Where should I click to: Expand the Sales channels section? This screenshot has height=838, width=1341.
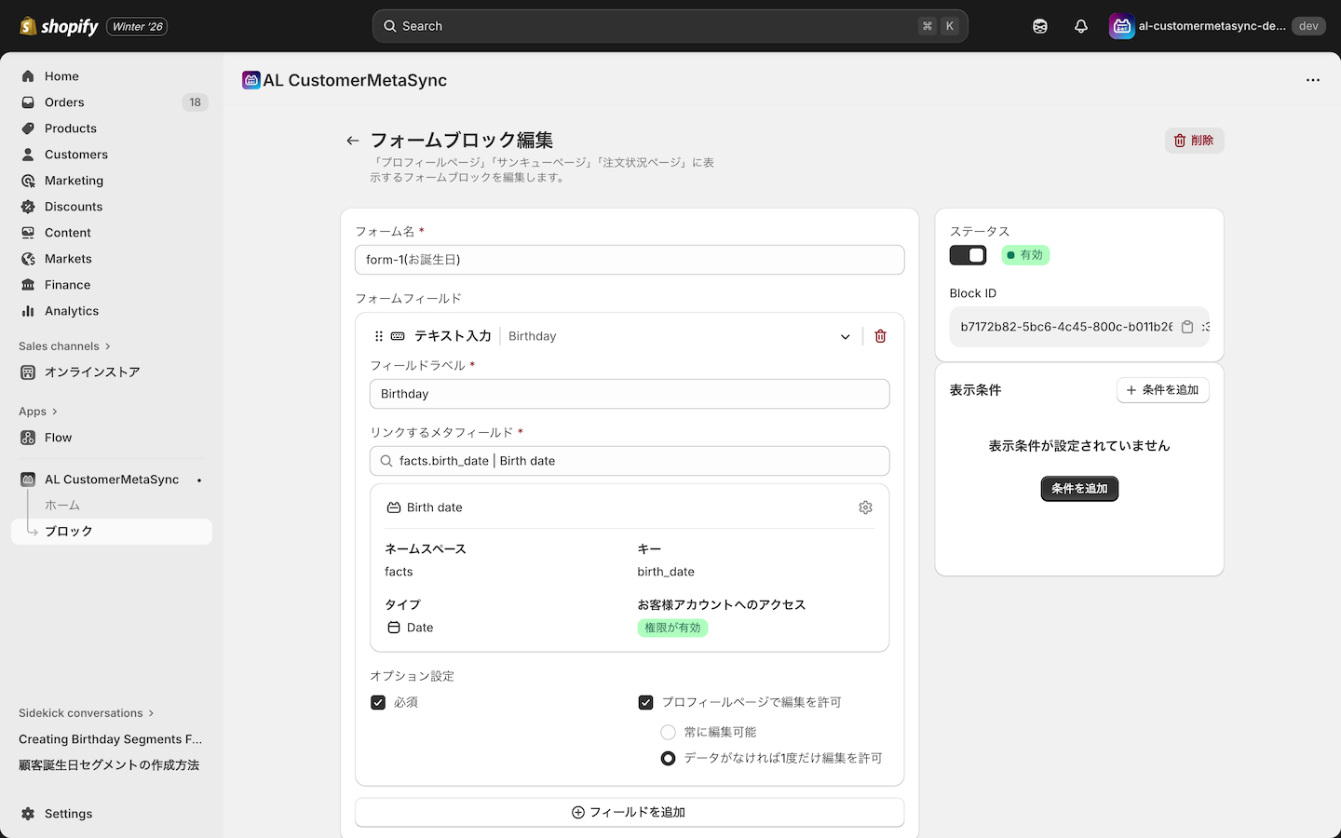[x=64, y=345]
